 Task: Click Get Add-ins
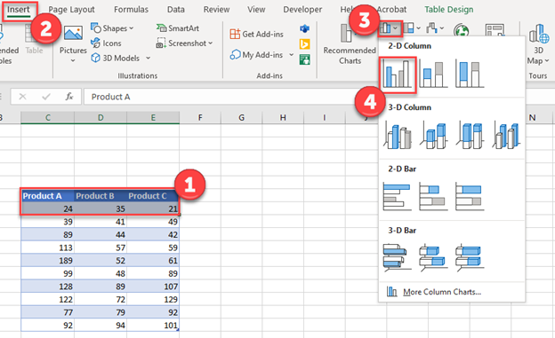257,34
